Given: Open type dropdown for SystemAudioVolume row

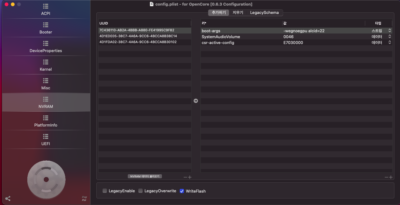Looking at the screenshot, I should [x=389, y=37].
